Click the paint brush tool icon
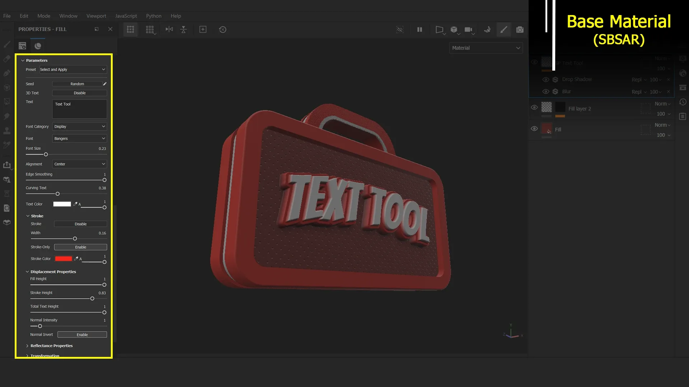Image resolution: width=689 pixels, height=387 pixels. click(x=6, y=44)
